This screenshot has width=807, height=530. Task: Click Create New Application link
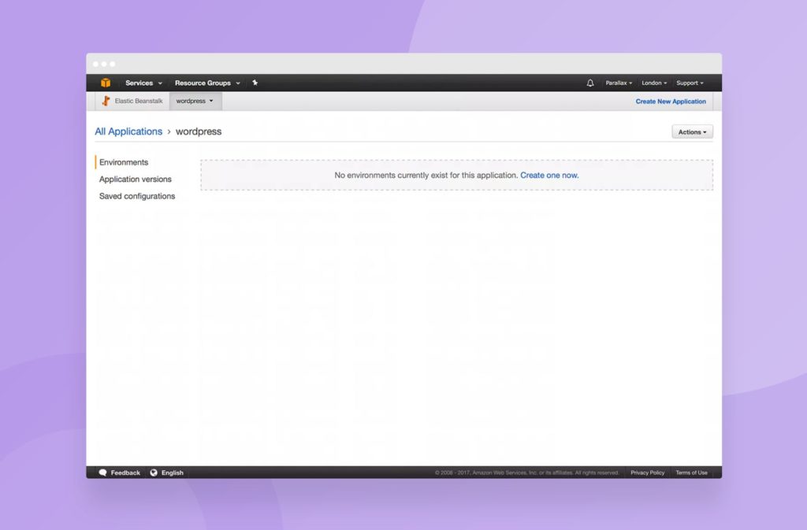point(671,102)
